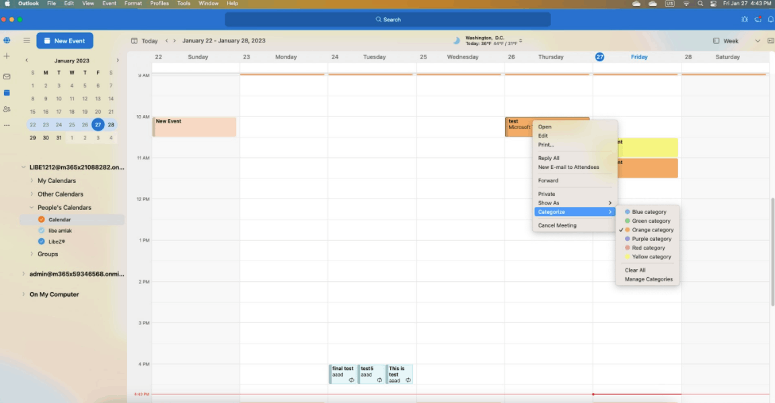Screen dimensions: 775x403
Task: Expand On My Computer section
Action: click(24, 294)
